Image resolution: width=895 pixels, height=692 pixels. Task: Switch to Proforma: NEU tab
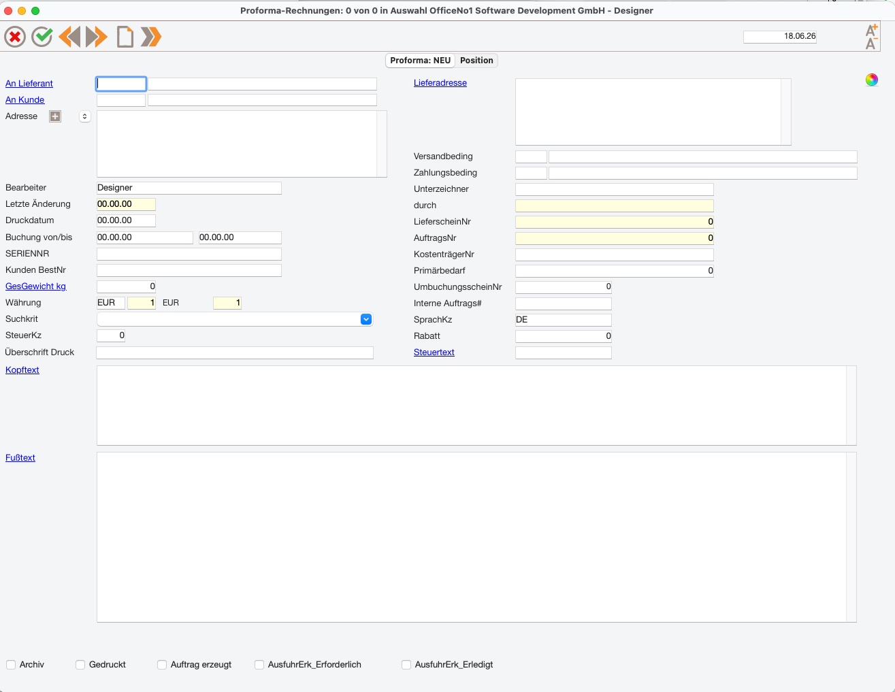tap(421, 61)
